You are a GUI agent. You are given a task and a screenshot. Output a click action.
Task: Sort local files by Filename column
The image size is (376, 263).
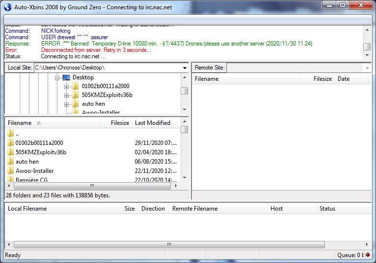(x=52, y=123)
